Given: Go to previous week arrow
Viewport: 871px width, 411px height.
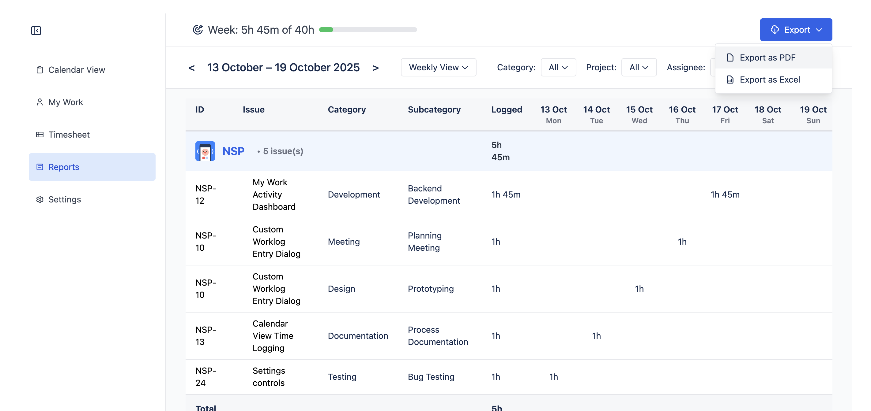Looking at the screenshot, I should click(191, 68).
